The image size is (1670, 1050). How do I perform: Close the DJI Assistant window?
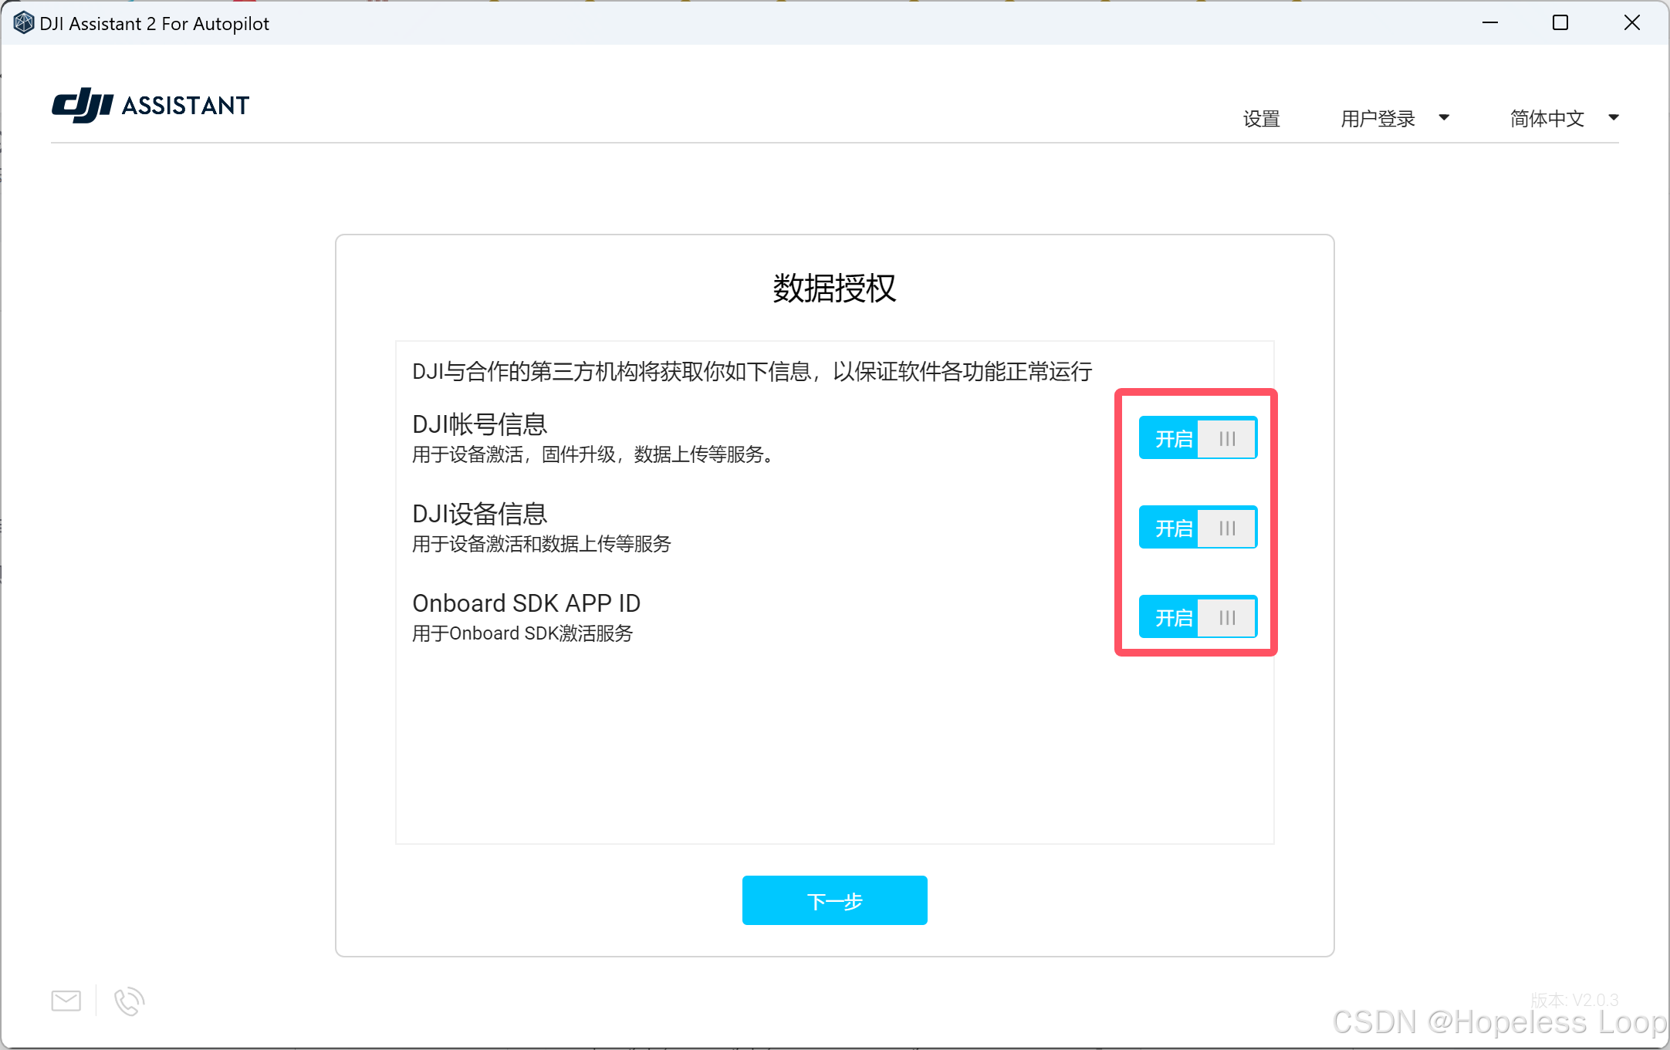(1631, 23)
